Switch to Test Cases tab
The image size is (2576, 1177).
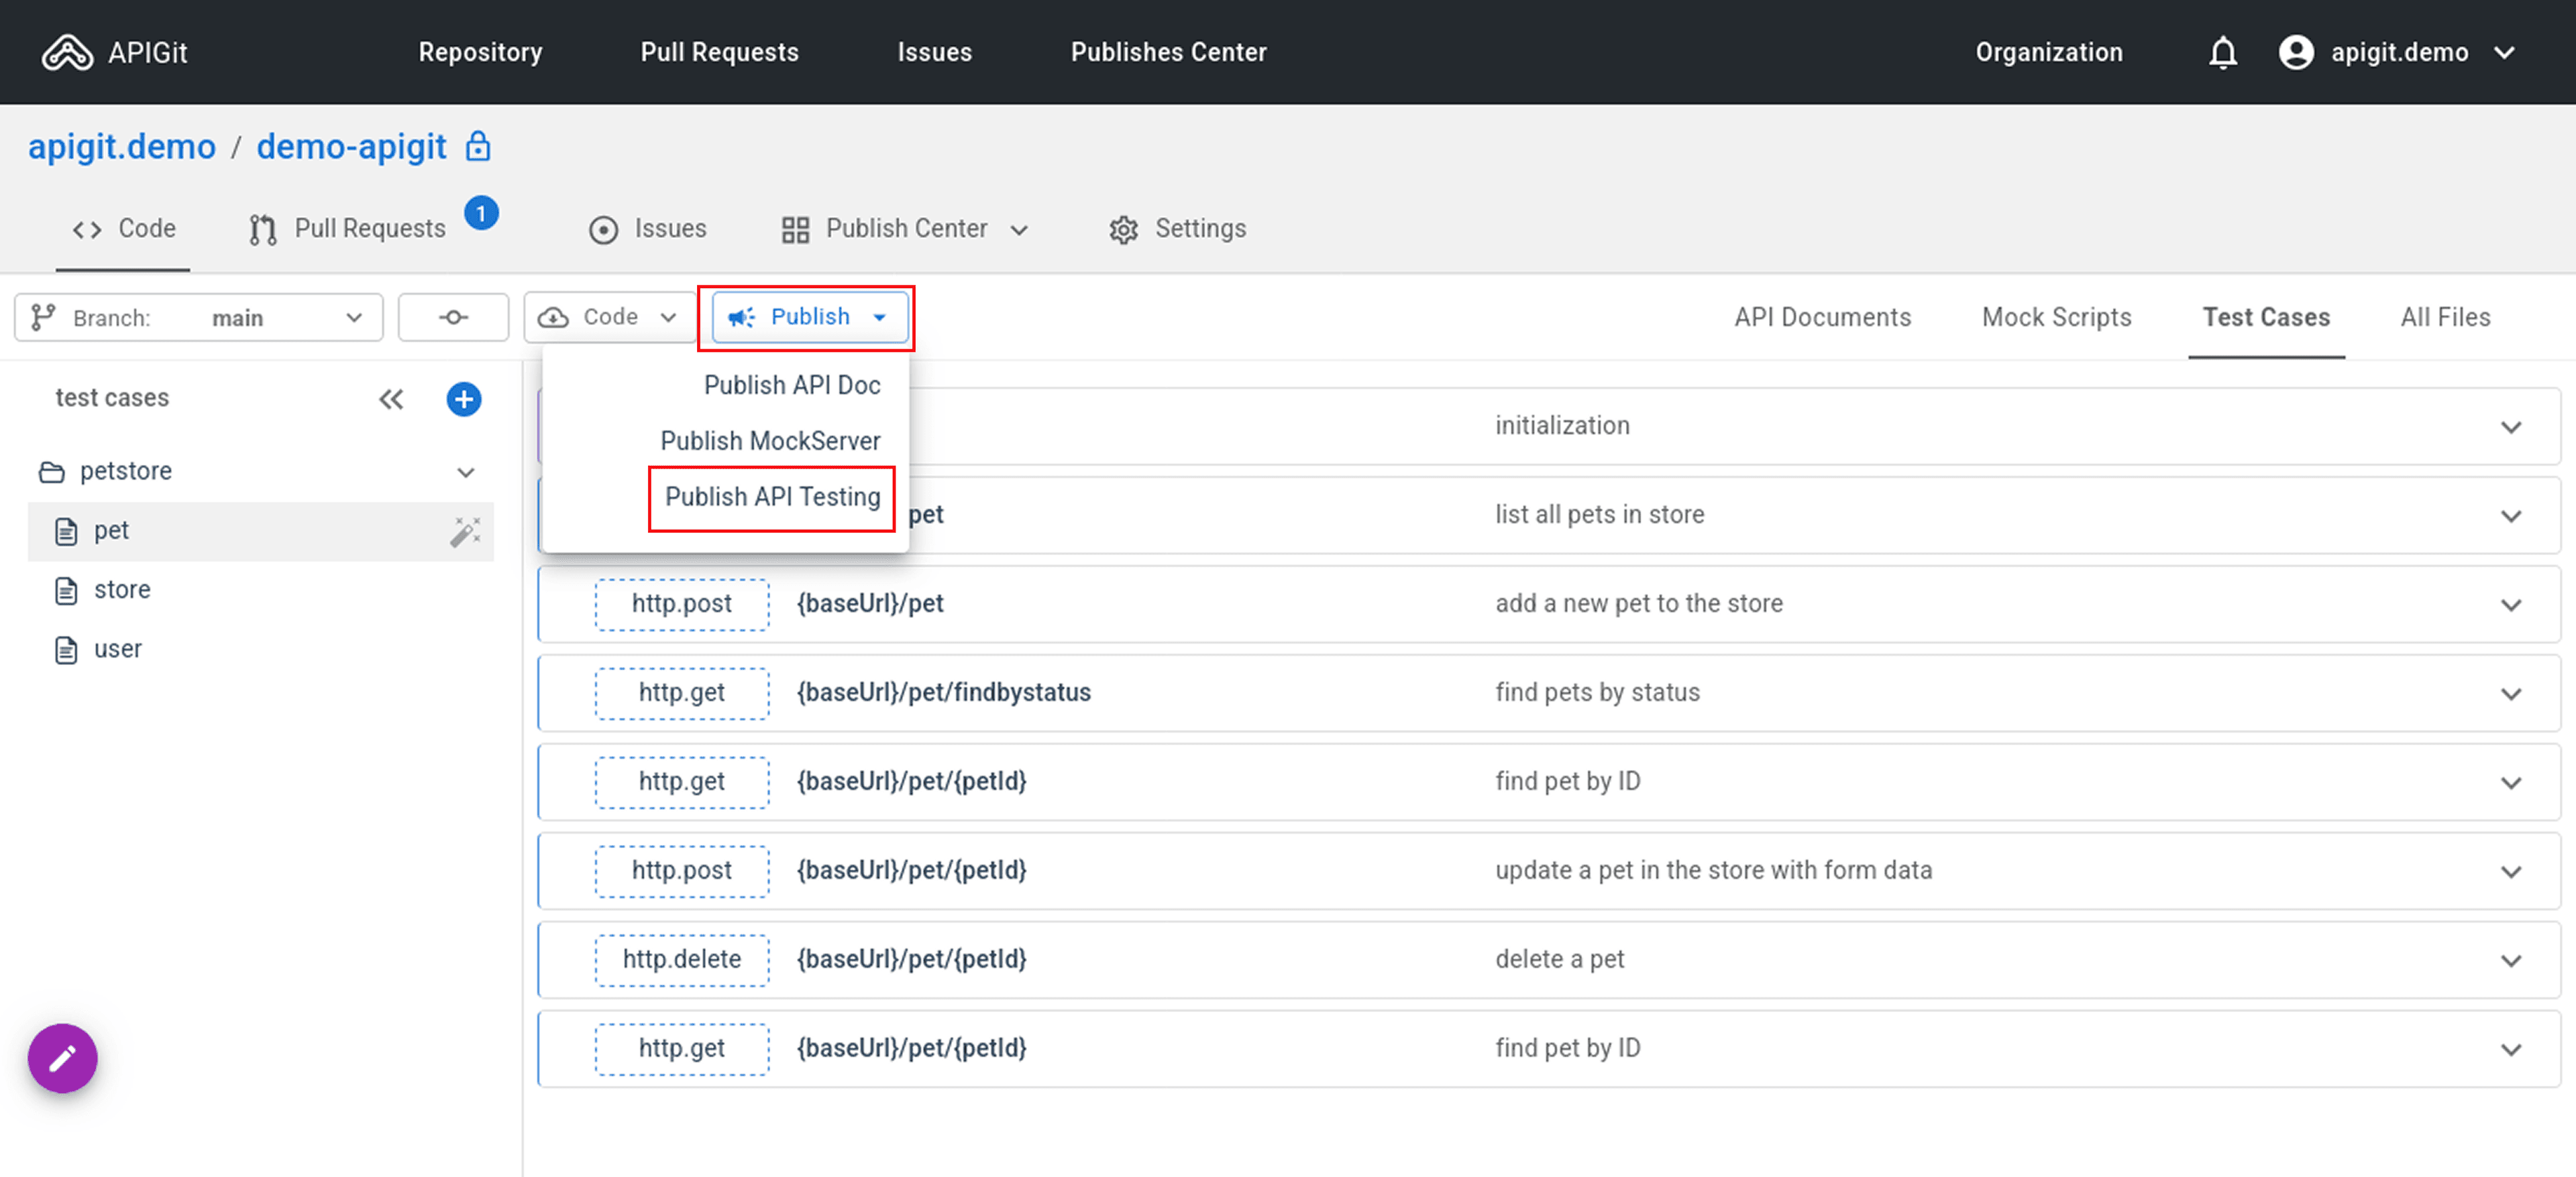(x=2266, y=317)
